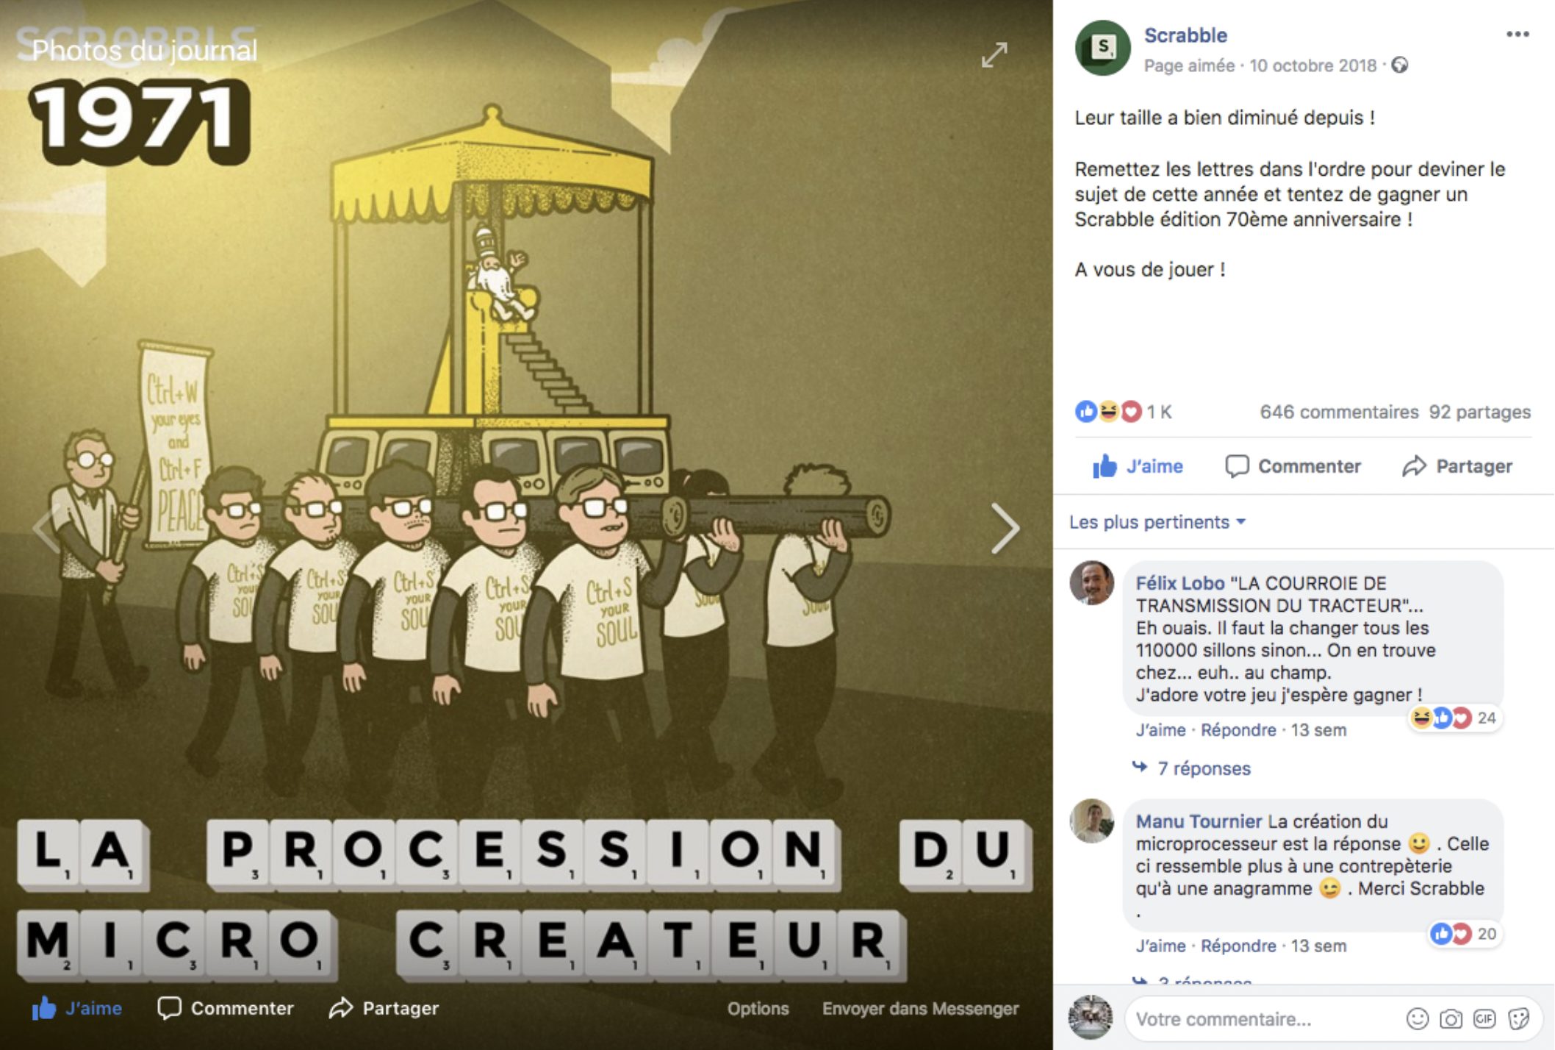Toggle J'aime under the photo
The height and width of the screenshot is (1050, 1555).
click(x=77, y=1008)
